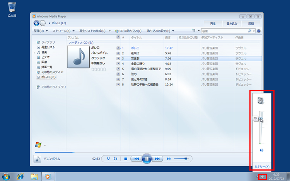Open the 取り込みの設定(E) dropdown menu

[x=160, y=31]
